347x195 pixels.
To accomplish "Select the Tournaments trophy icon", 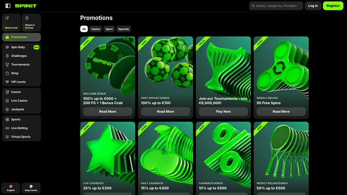I will 7,64.
